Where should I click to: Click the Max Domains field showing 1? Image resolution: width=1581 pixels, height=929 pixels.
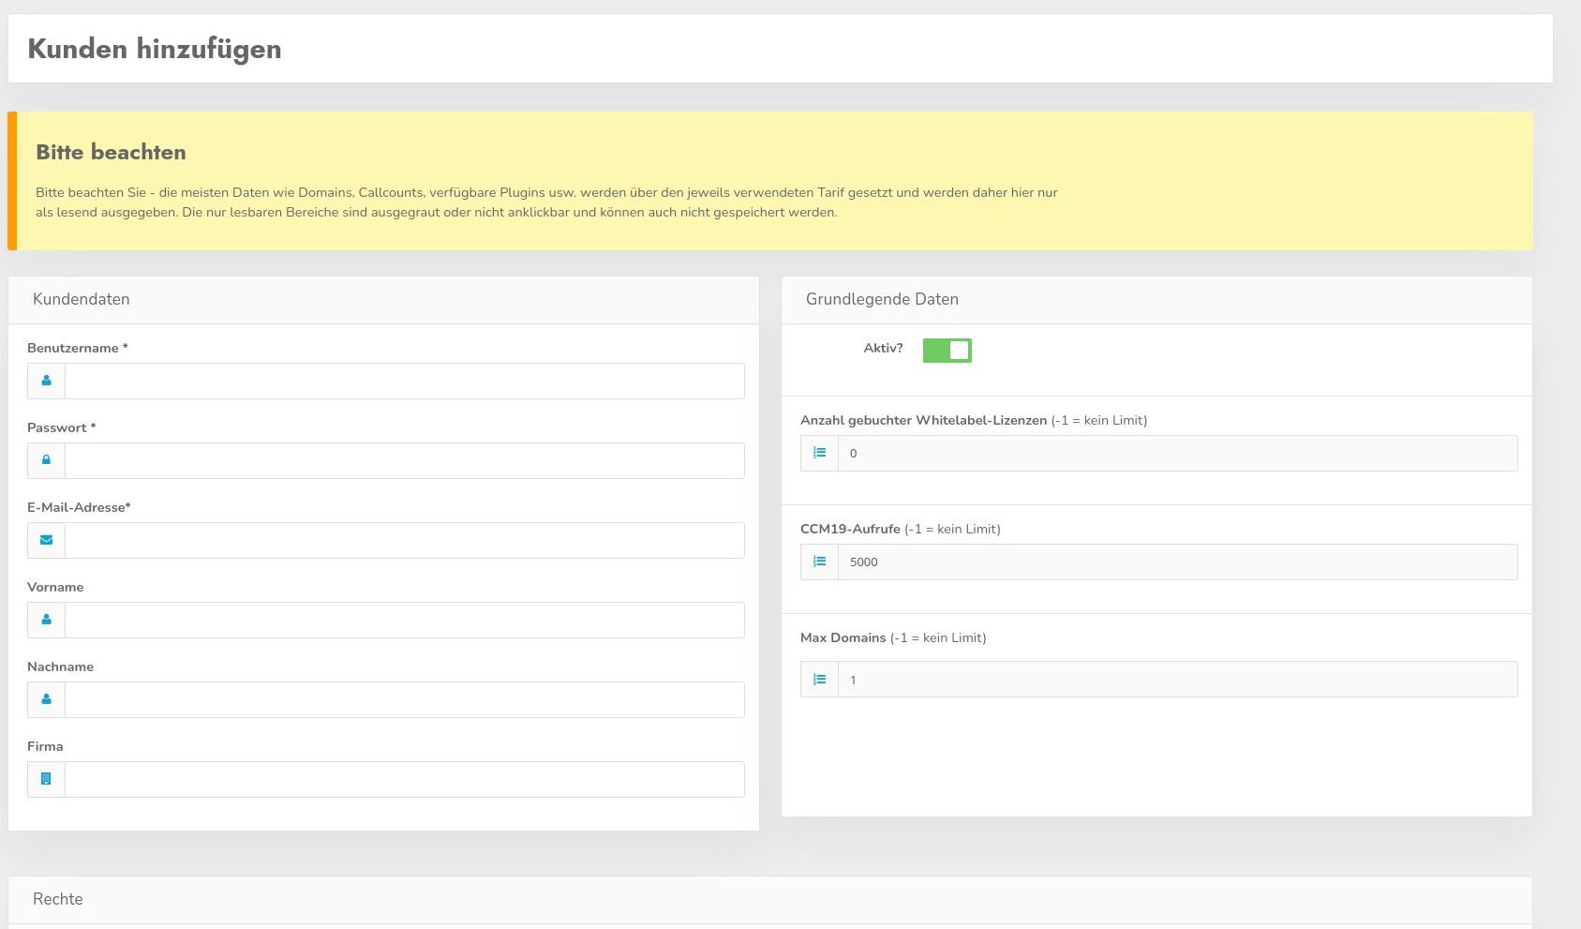[1177, 680]
